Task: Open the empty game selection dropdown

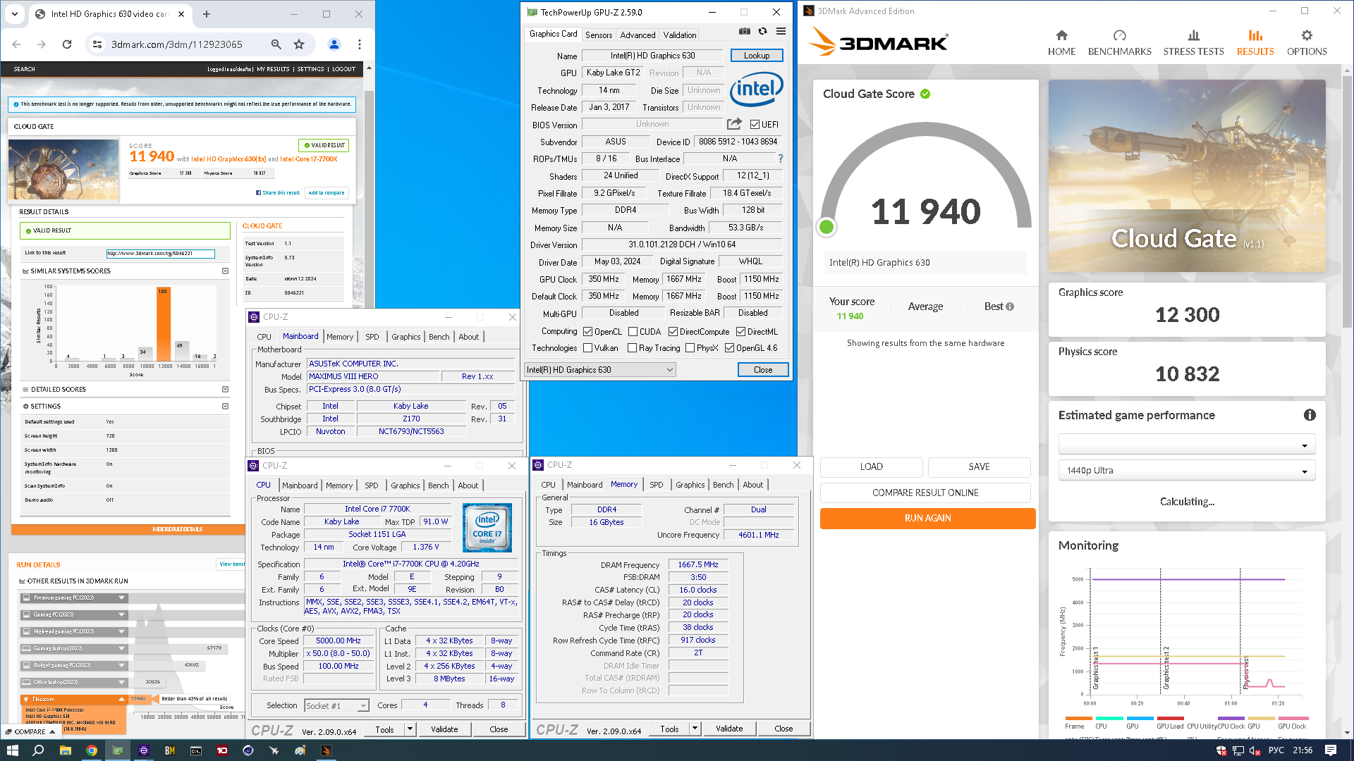Action: [1187, 444]
